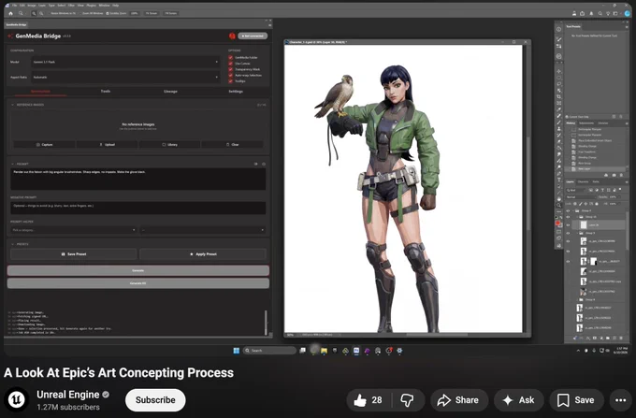Open the Windows Start menu
636x418 pixels.
coord(236,351)
